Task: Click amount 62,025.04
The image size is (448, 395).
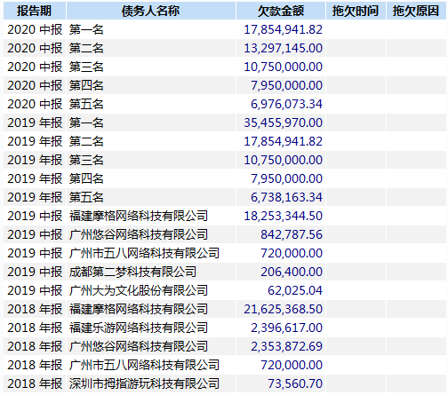Action: 295,290
